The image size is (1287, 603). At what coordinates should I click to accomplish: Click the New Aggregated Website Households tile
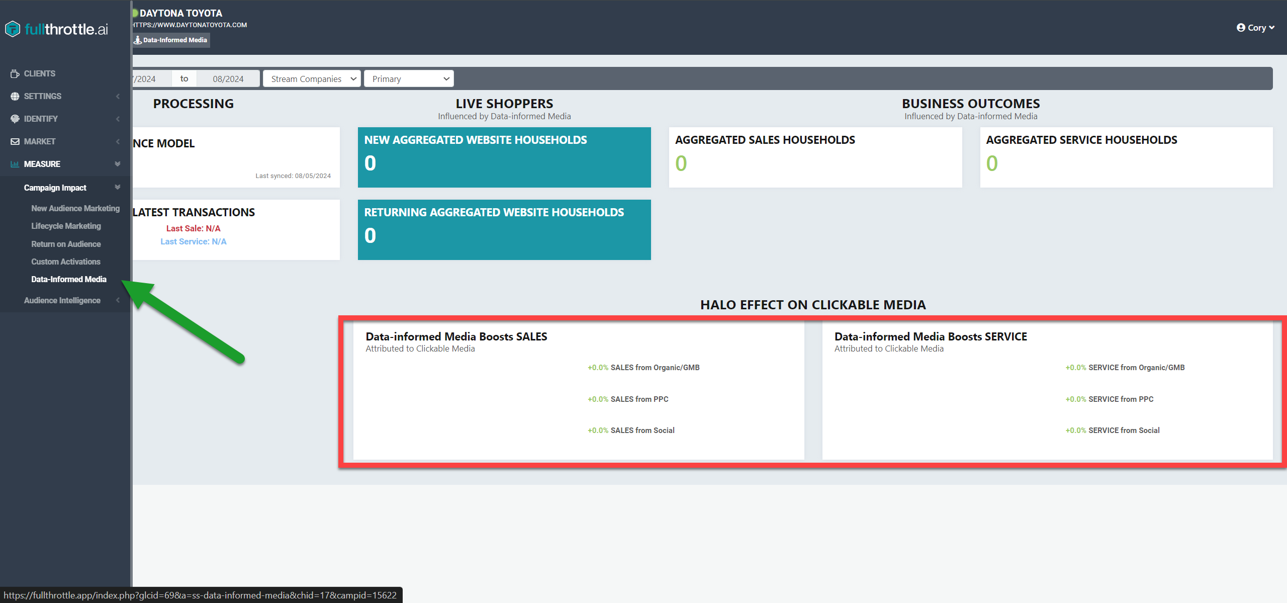(x=504, y=157)
